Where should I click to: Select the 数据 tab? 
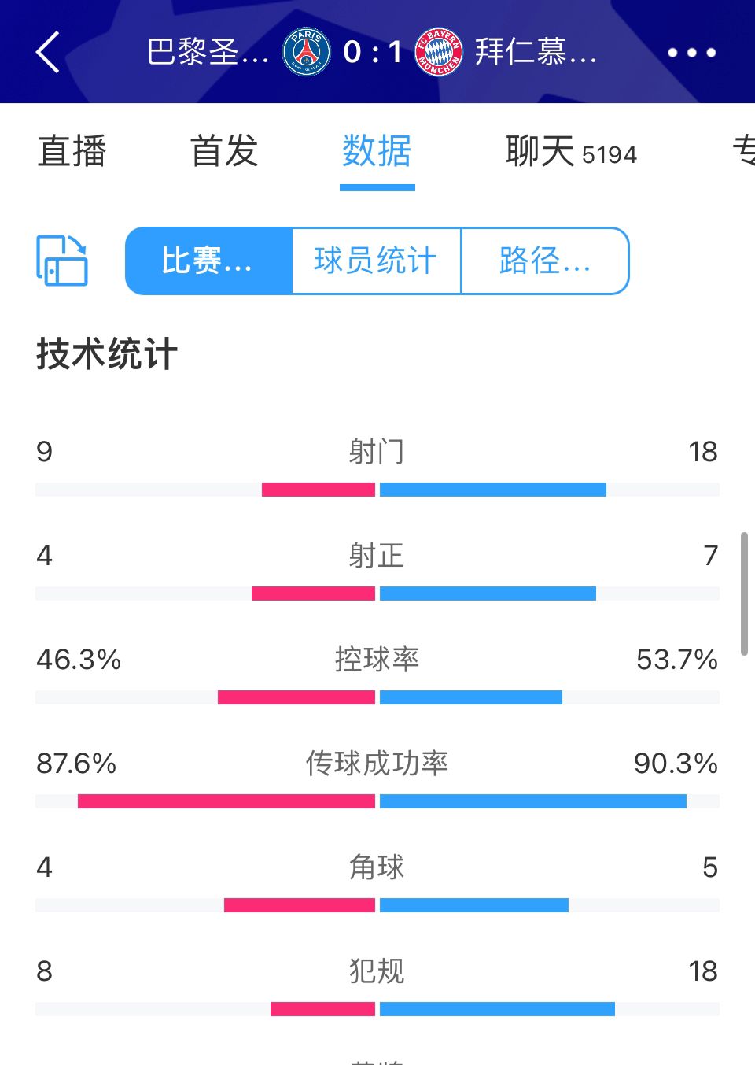point(377,150)
